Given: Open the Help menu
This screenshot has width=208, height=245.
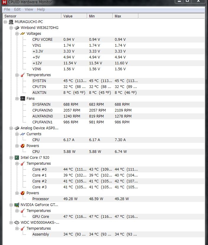Looking at the screenshot, I should pyautogui.click(x=41, y=9).
